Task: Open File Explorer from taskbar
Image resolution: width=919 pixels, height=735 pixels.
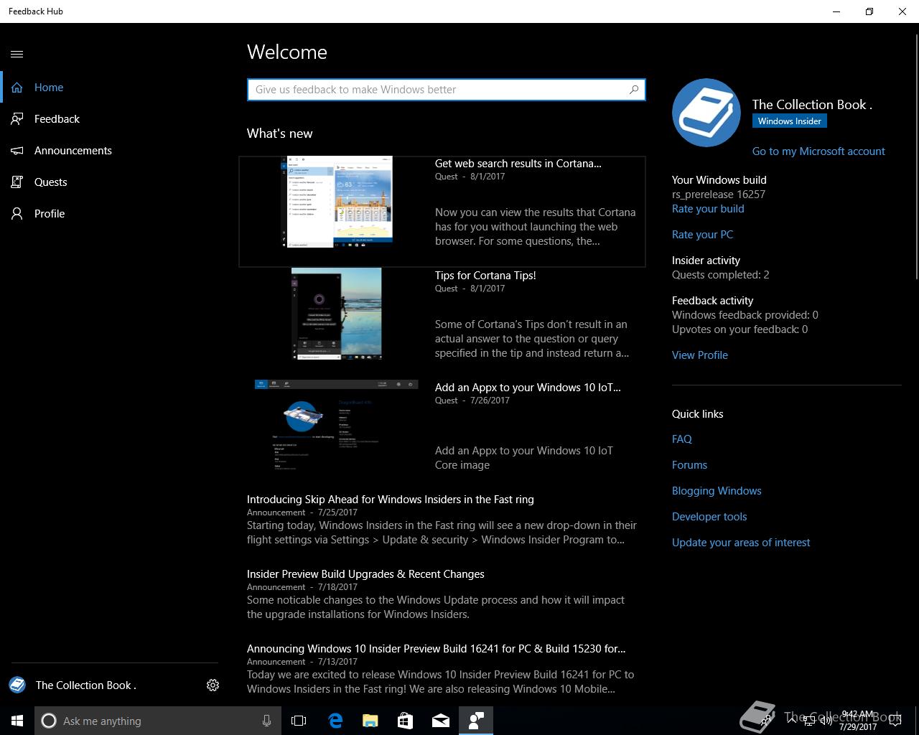Action: click(370, 721)
